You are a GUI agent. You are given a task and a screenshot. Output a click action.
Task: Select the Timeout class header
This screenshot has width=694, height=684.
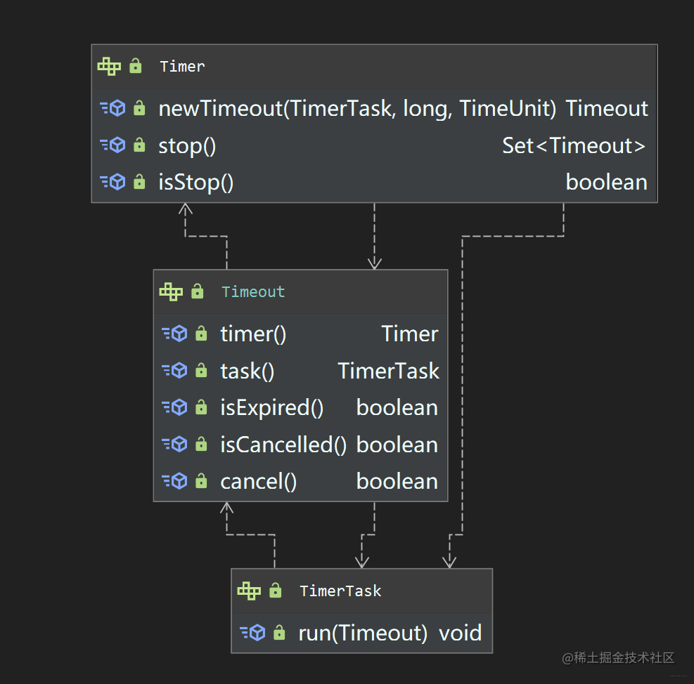(x=300, y=292)
